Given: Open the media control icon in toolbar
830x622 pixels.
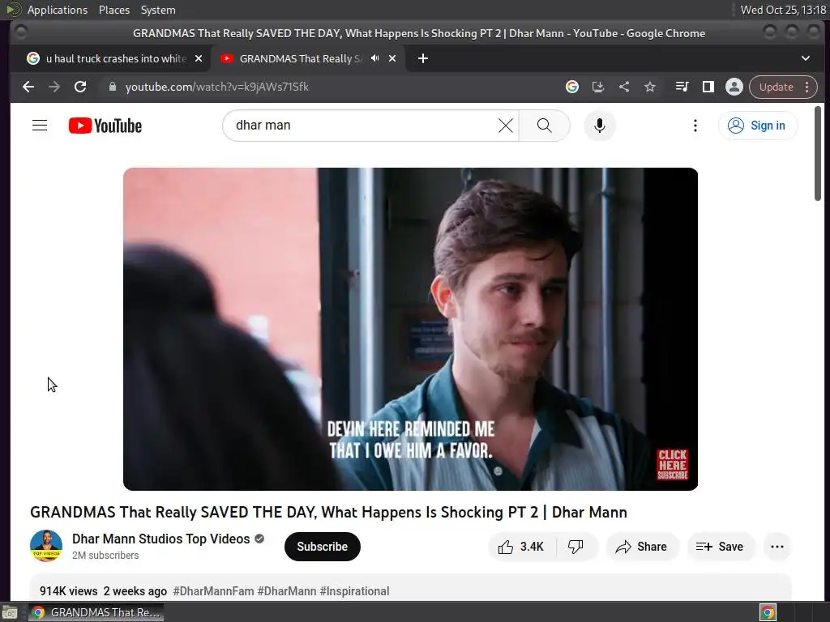Looking at the screenshot, I should [x=682, y=87].
